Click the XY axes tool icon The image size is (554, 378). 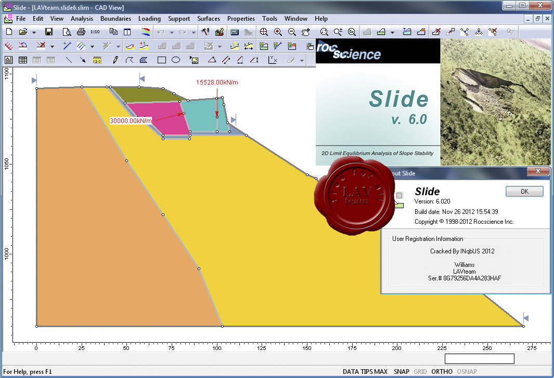click(273, 60)
